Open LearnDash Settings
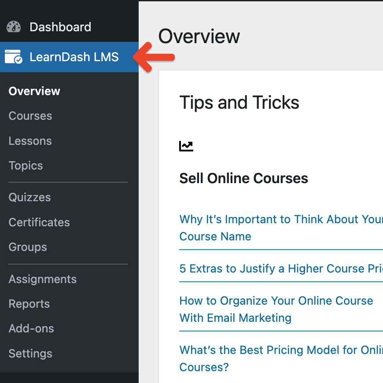The width and height of the screenshot is (383, 383). tap(30, 354)
